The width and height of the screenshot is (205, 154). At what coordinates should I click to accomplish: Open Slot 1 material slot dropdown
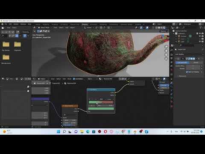92,79
